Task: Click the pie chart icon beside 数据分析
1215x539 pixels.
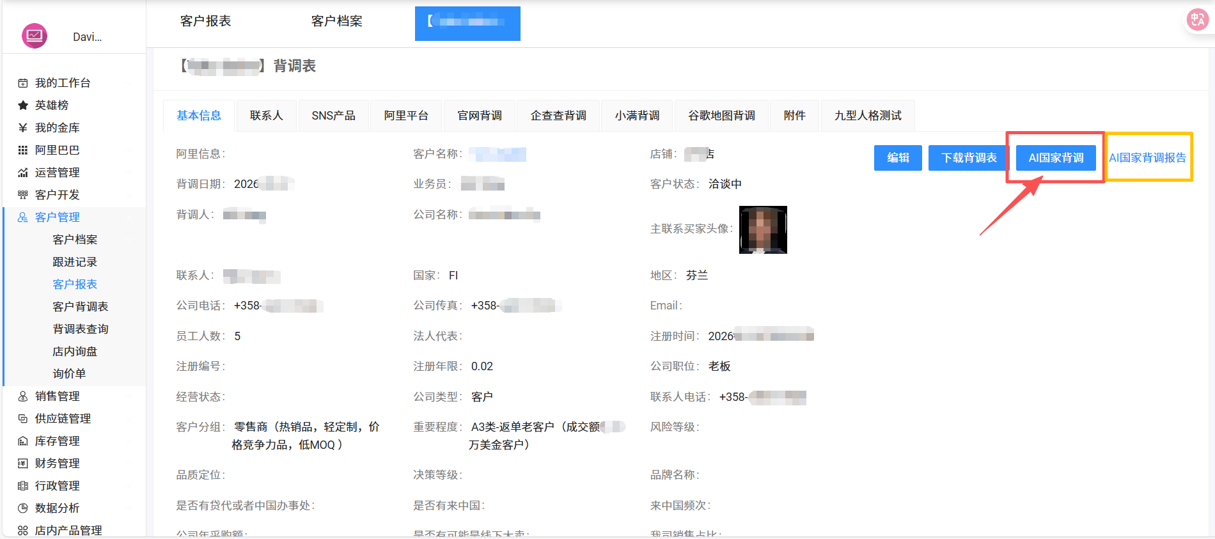Action: [23, 508]
